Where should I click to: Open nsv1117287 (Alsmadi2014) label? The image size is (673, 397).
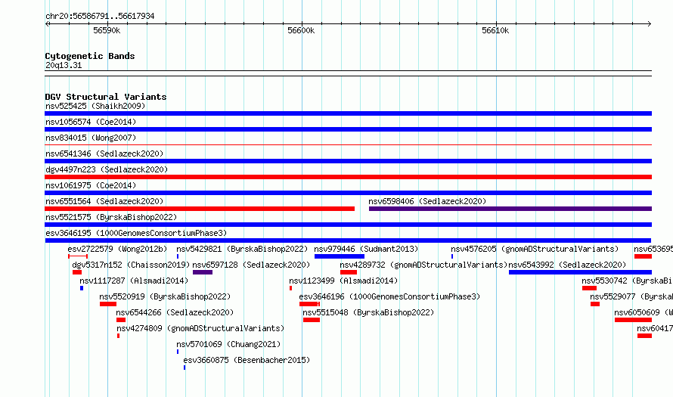pos(134,281)
